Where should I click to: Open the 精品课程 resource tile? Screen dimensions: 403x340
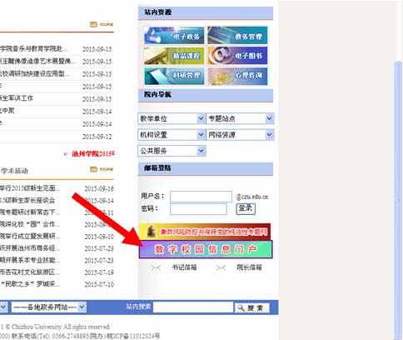174,56
